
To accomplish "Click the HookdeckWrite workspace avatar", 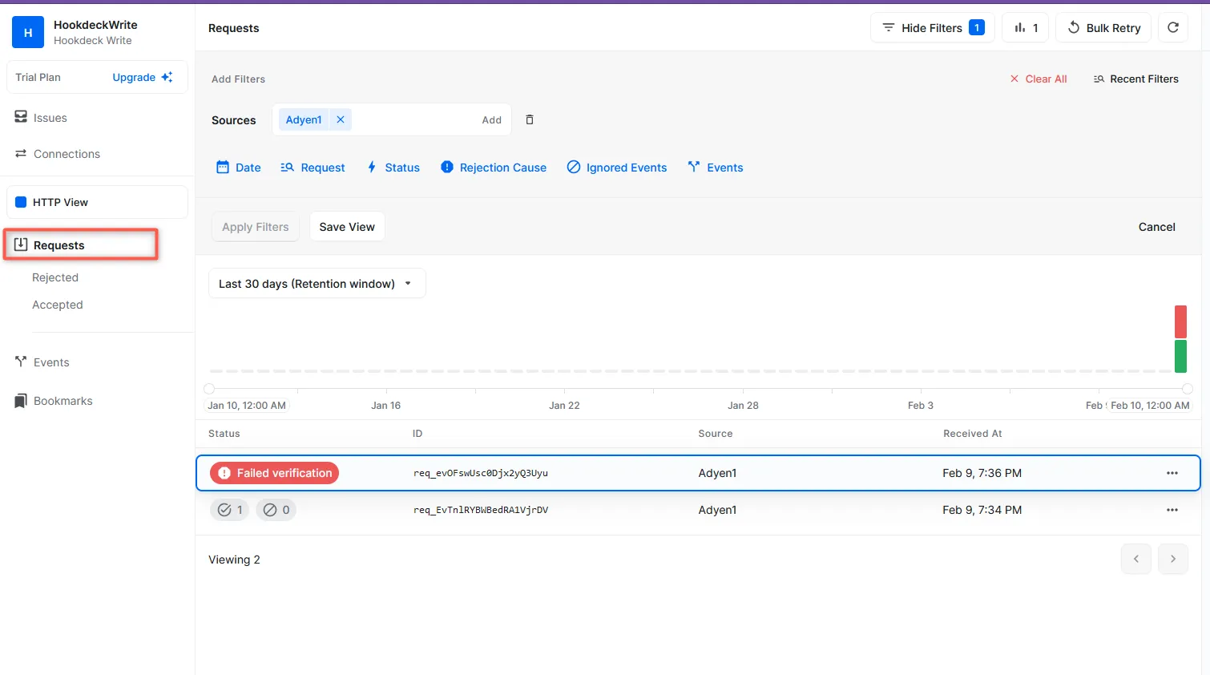I will click(x=28, y=32).
